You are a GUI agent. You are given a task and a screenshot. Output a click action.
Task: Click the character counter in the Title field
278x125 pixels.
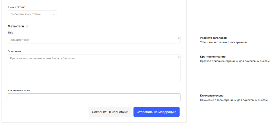(x=179, y=38)
